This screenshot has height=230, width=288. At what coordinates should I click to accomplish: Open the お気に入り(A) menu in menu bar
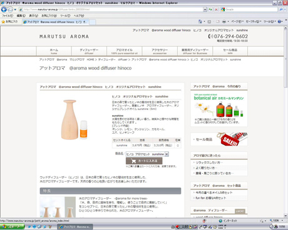click(49, 16)
